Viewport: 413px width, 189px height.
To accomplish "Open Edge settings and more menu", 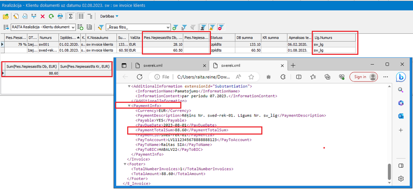I will 386,77.
